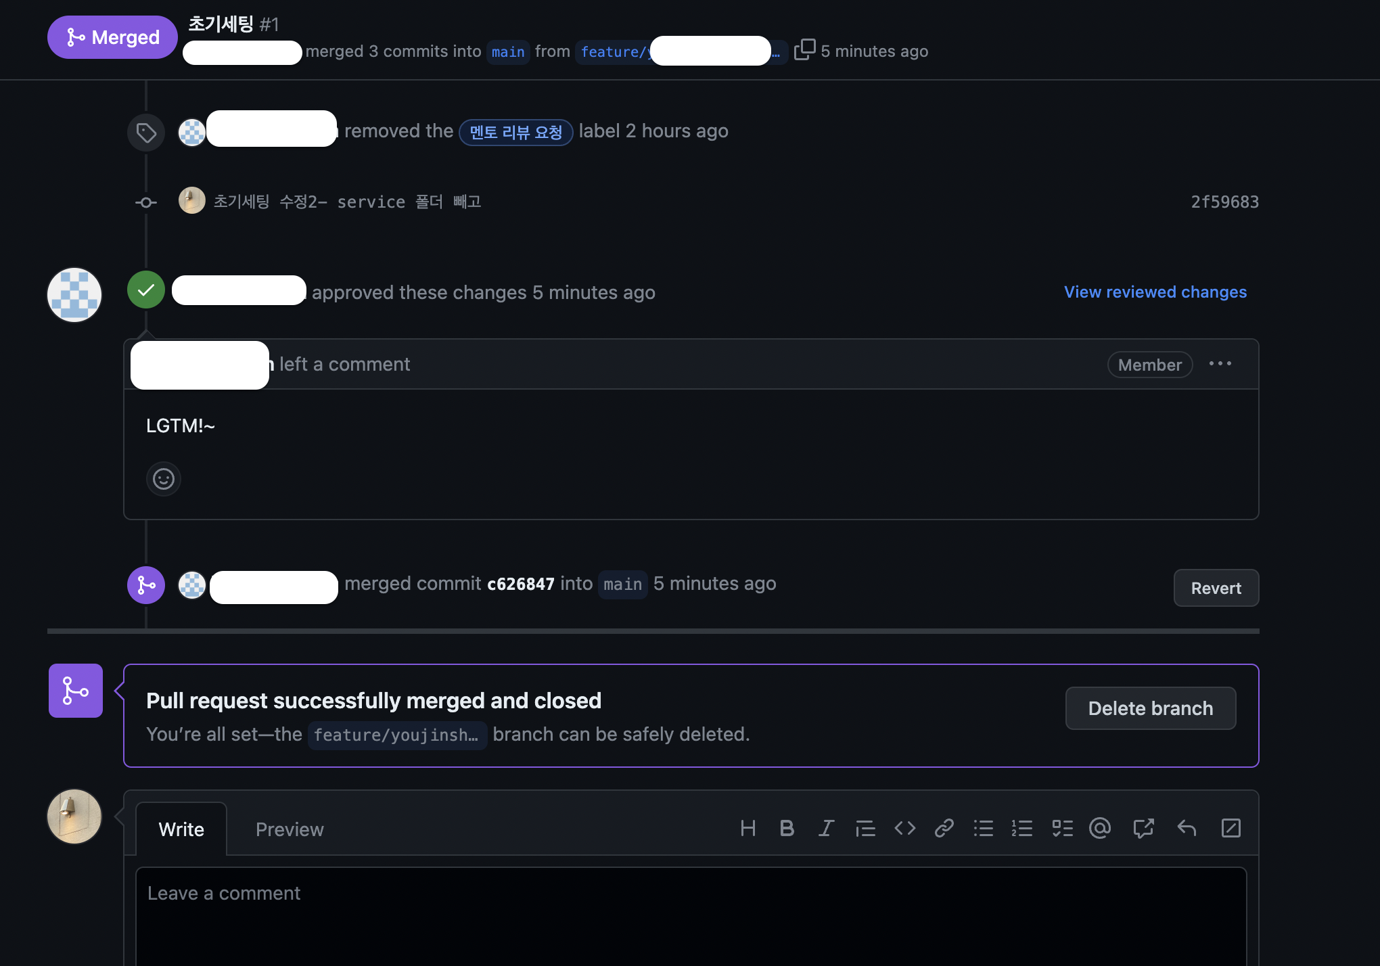Open View reviewed changes link
Viewport: 1380px width, 966px height.
point(1155,292)
